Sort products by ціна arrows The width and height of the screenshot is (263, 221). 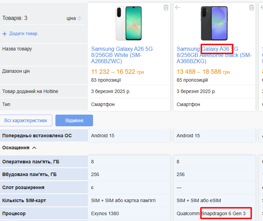point(79,18)
